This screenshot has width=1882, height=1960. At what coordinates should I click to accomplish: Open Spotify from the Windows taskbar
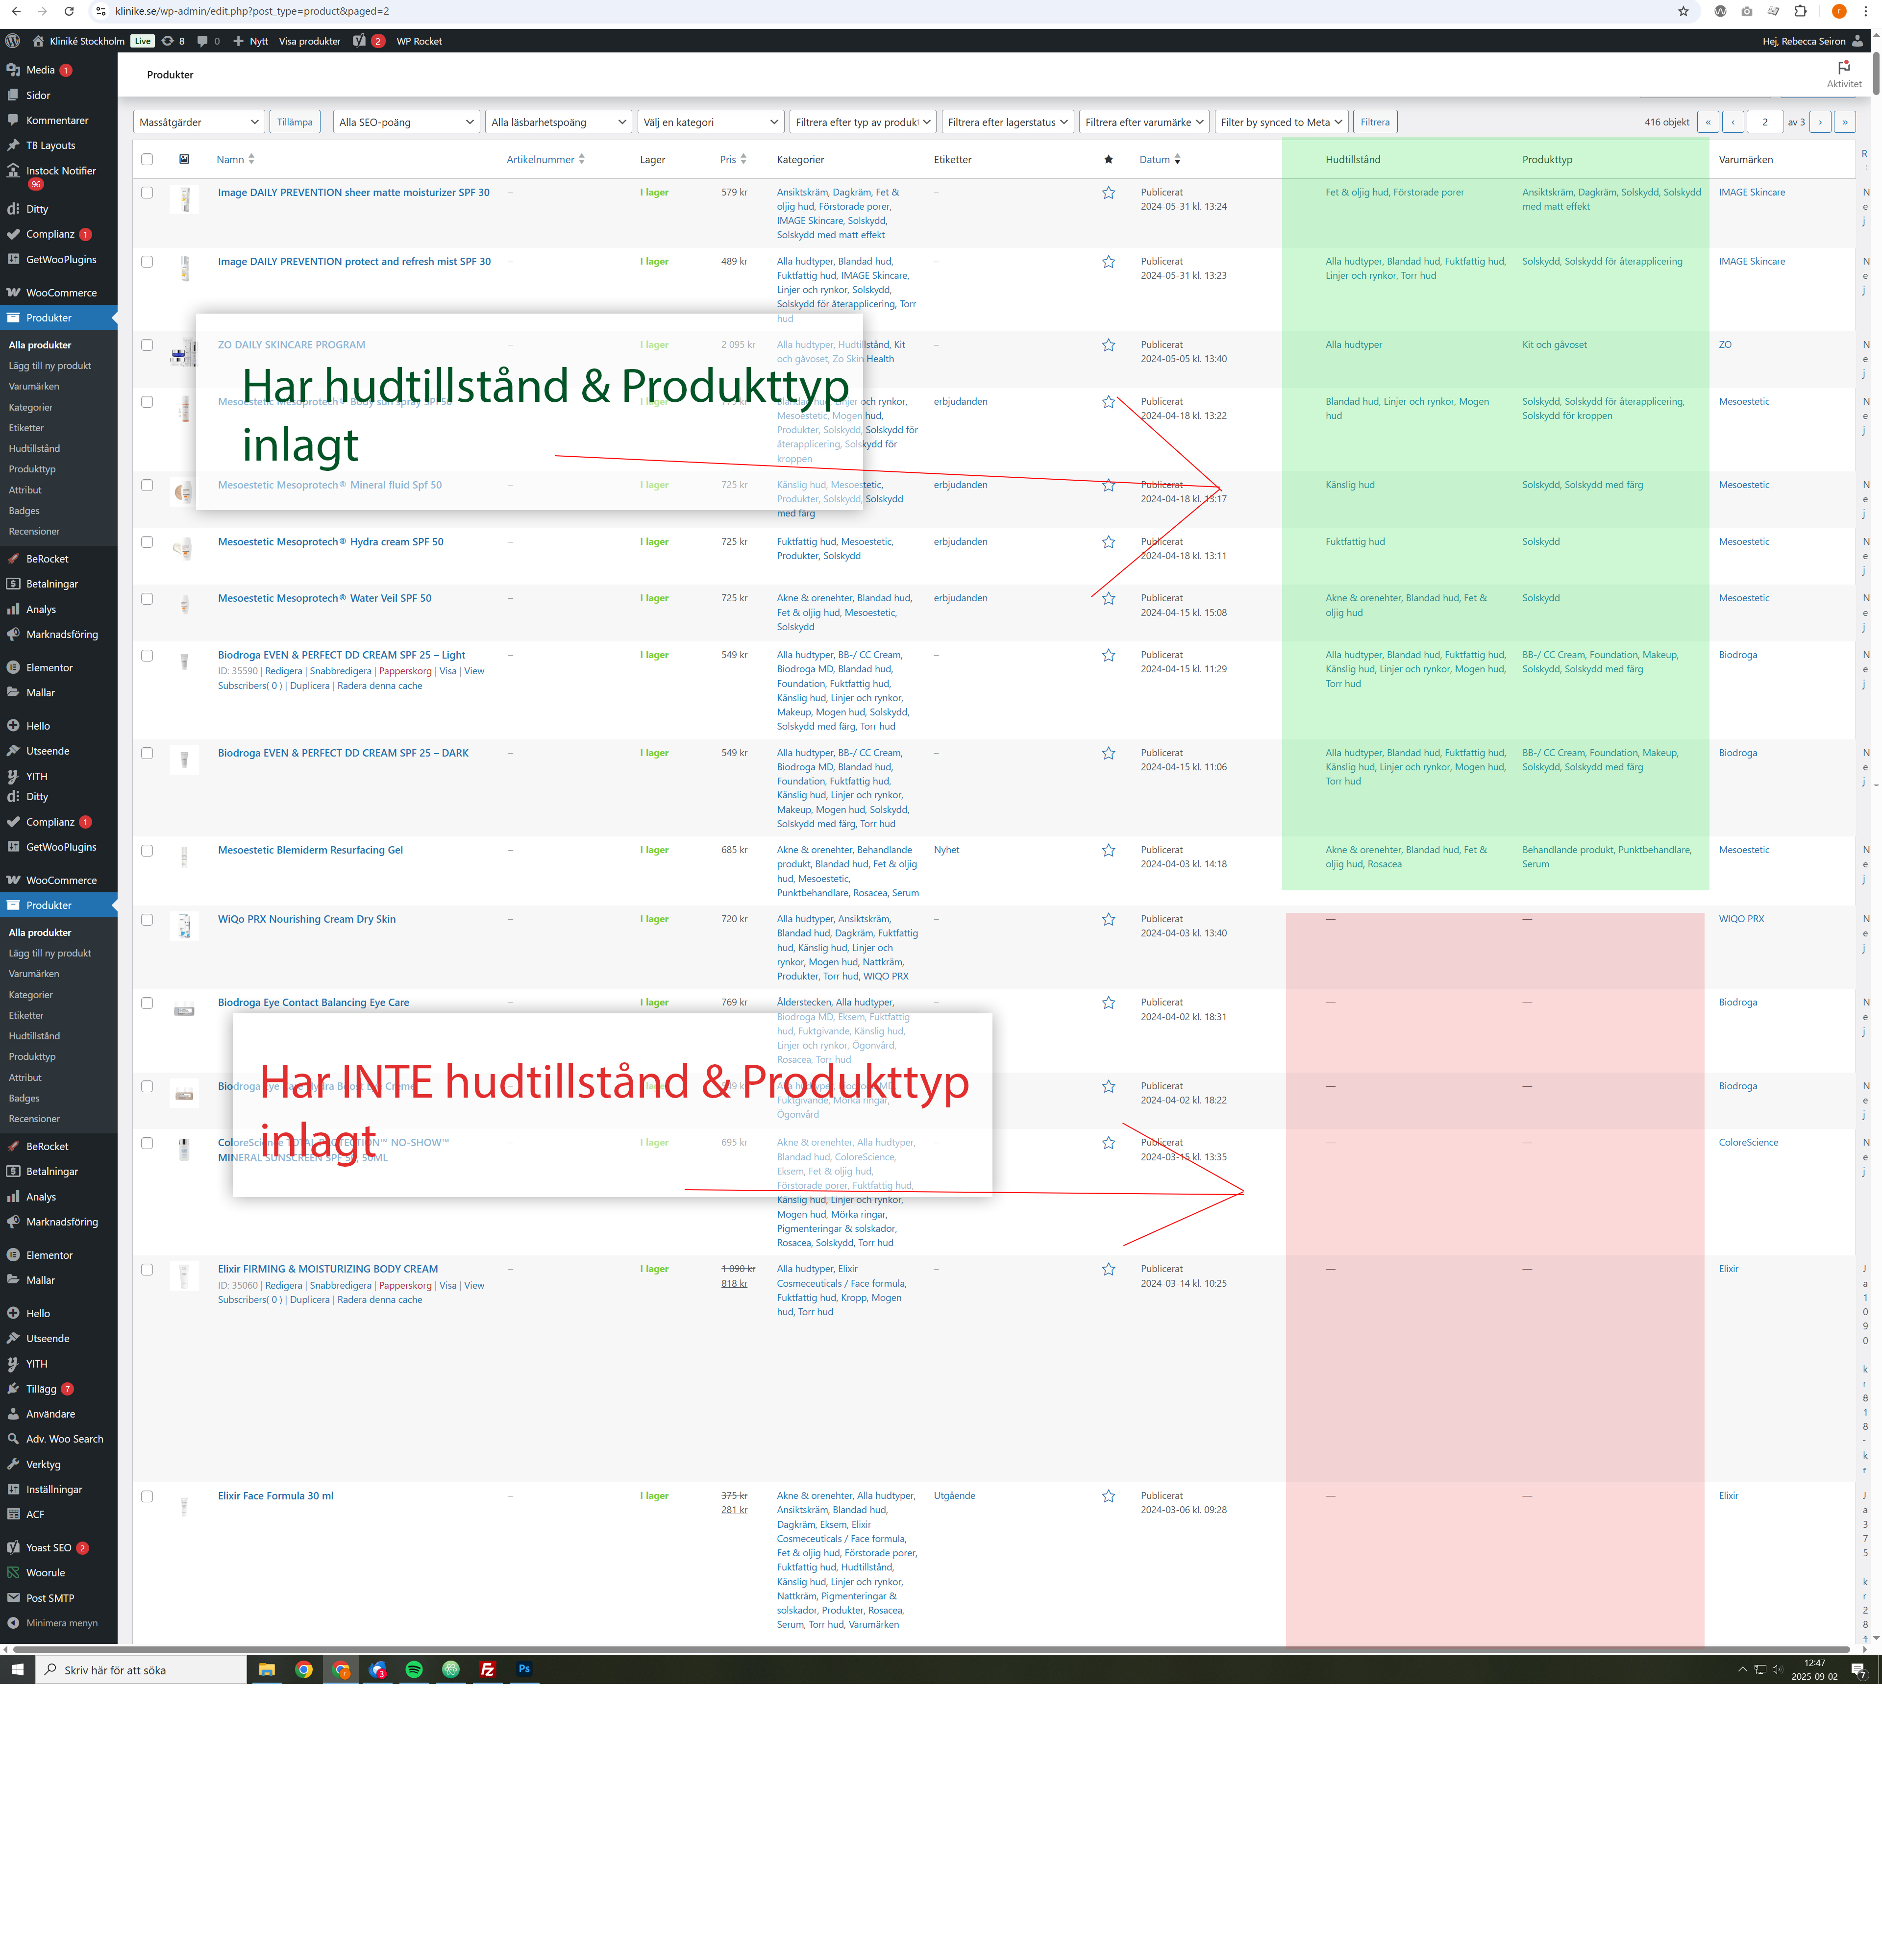click(414, 1669)
